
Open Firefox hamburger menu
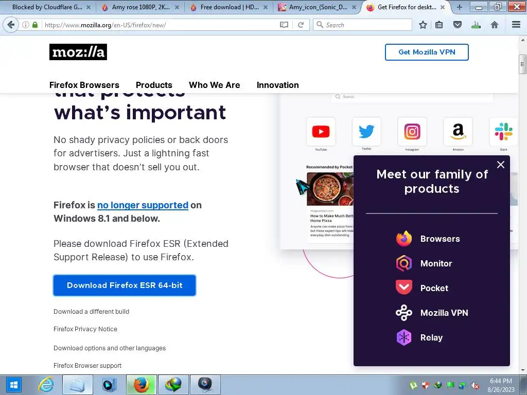click(516, 25)
